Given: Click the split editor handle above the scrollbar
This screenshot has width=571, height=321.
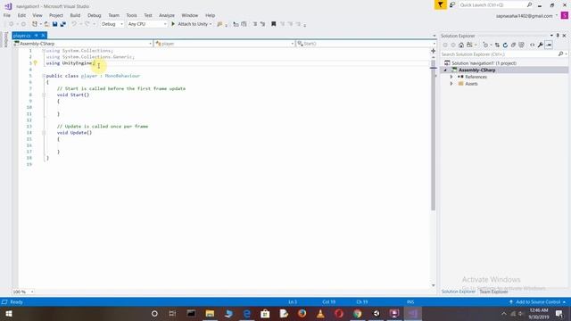Looking at the screenshot, I should click(433, 51).
